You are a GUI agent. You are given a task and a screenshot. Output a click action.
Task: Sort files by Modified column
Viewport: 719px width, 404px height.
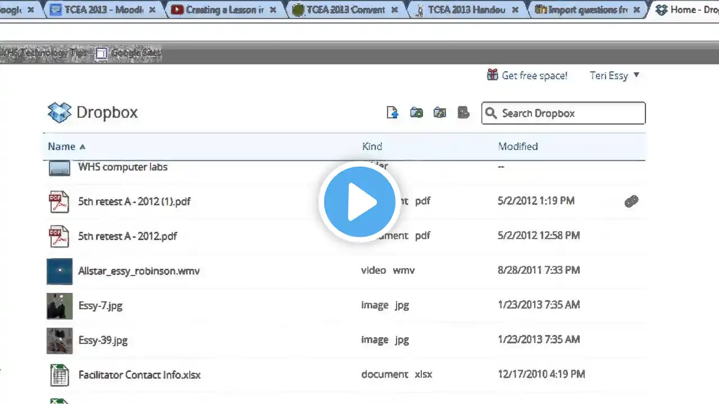point(518,146)
